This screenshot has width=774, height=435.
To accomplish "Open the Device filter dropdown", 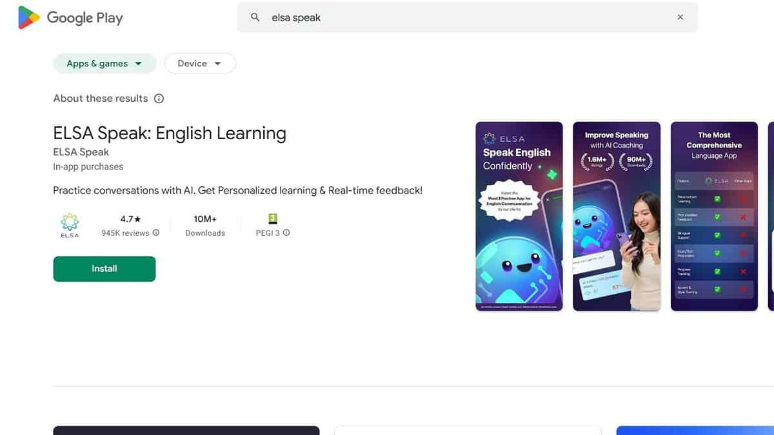I will pos(200,63).
